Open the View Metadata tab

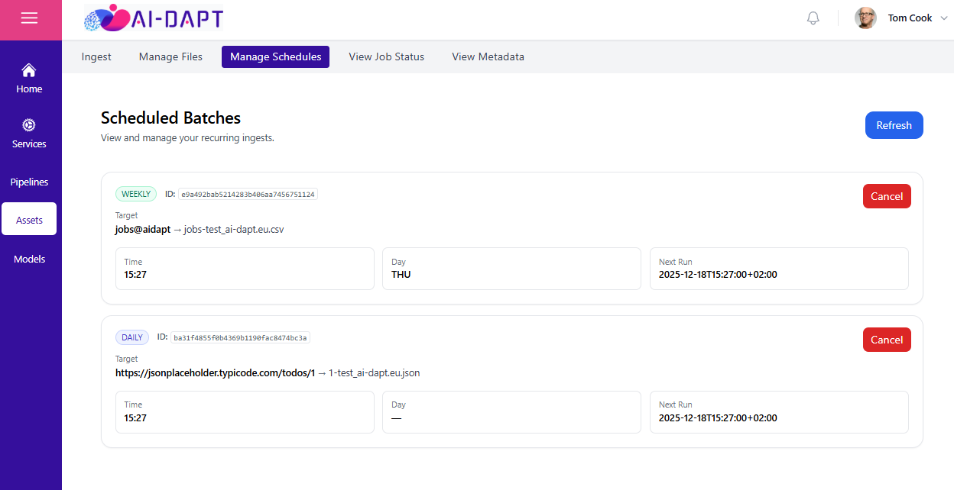[x=488, y=57]
